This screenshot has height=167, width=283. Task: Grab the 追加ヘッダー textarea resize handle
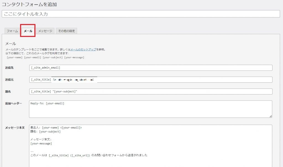tap(271, 116)
